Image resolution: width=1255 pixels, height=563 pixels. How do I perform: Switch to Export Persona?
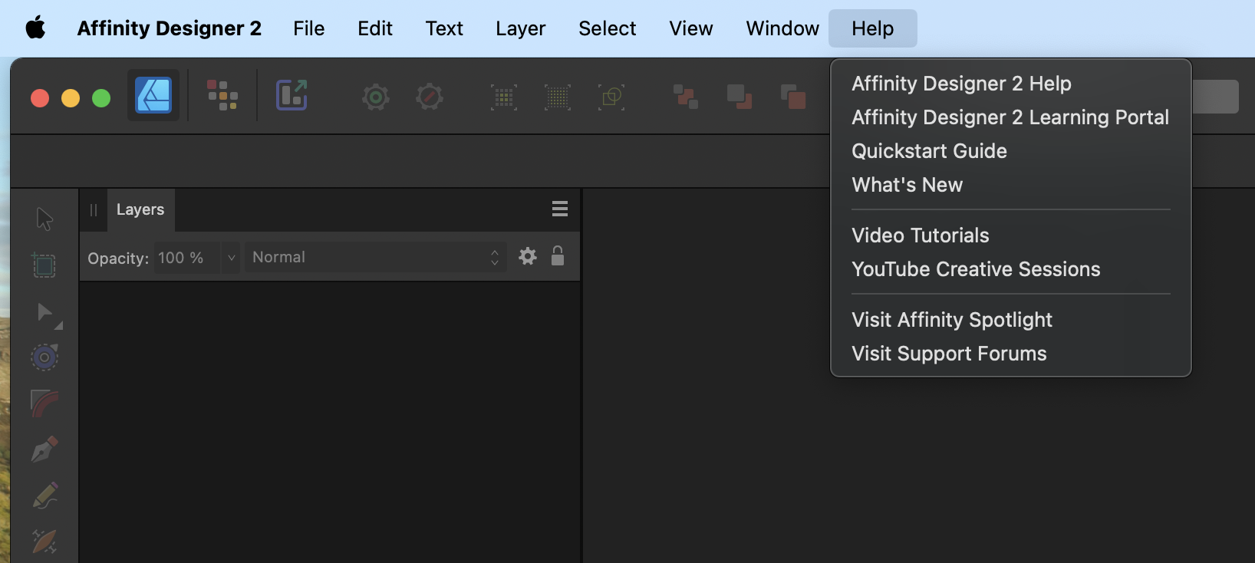tap(292, 96)
